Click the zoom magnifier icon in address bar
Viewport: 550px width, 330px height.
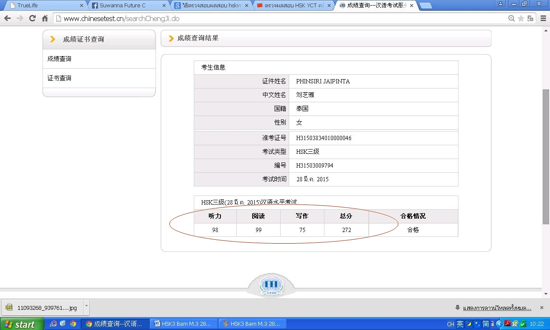[x=511, y=18]
